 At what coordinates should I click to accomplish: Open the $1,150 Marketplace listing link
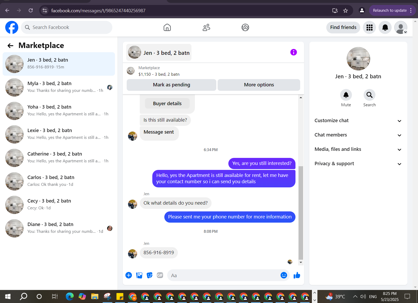tap(159, 74)
